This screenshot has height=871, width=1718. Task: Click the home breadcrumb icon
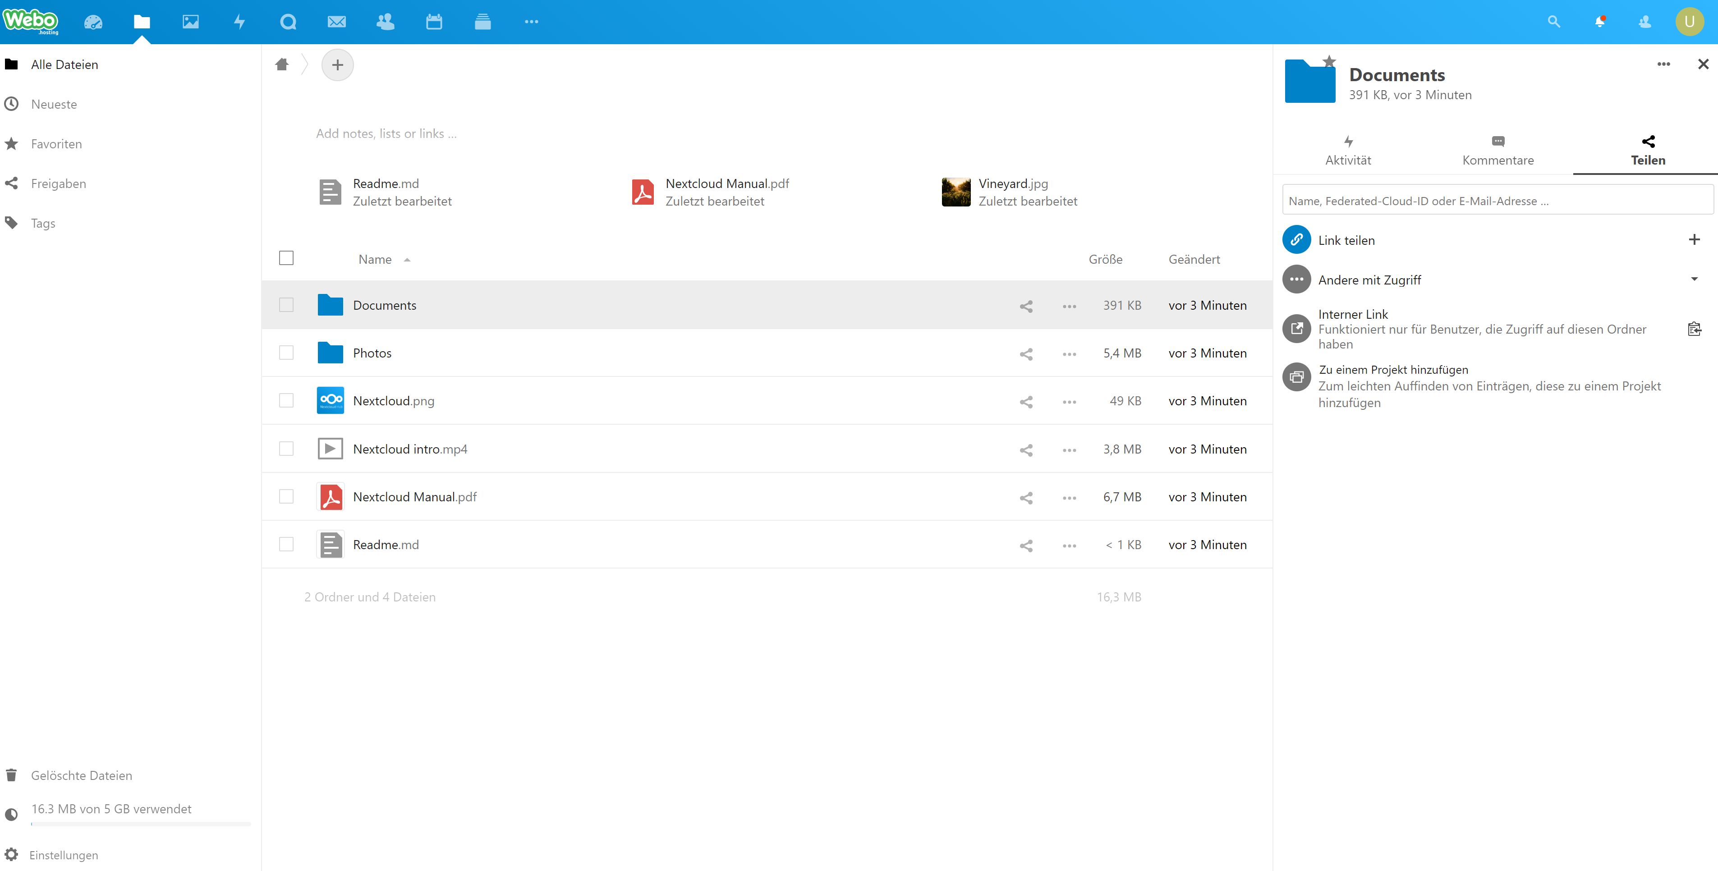tap(282, 64)
